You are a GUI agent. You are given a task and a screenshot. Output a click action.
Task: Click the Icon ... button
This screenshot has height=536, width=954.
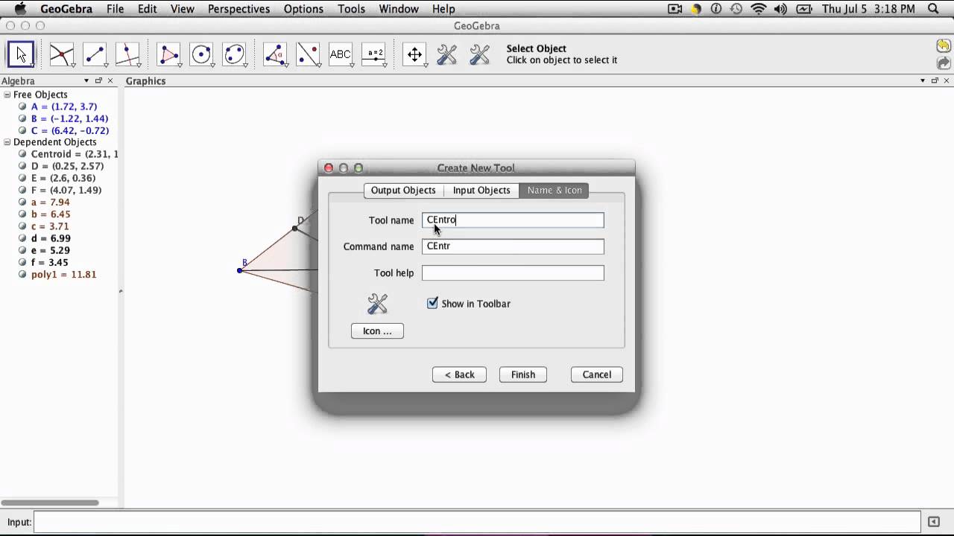tap(377, 331)
